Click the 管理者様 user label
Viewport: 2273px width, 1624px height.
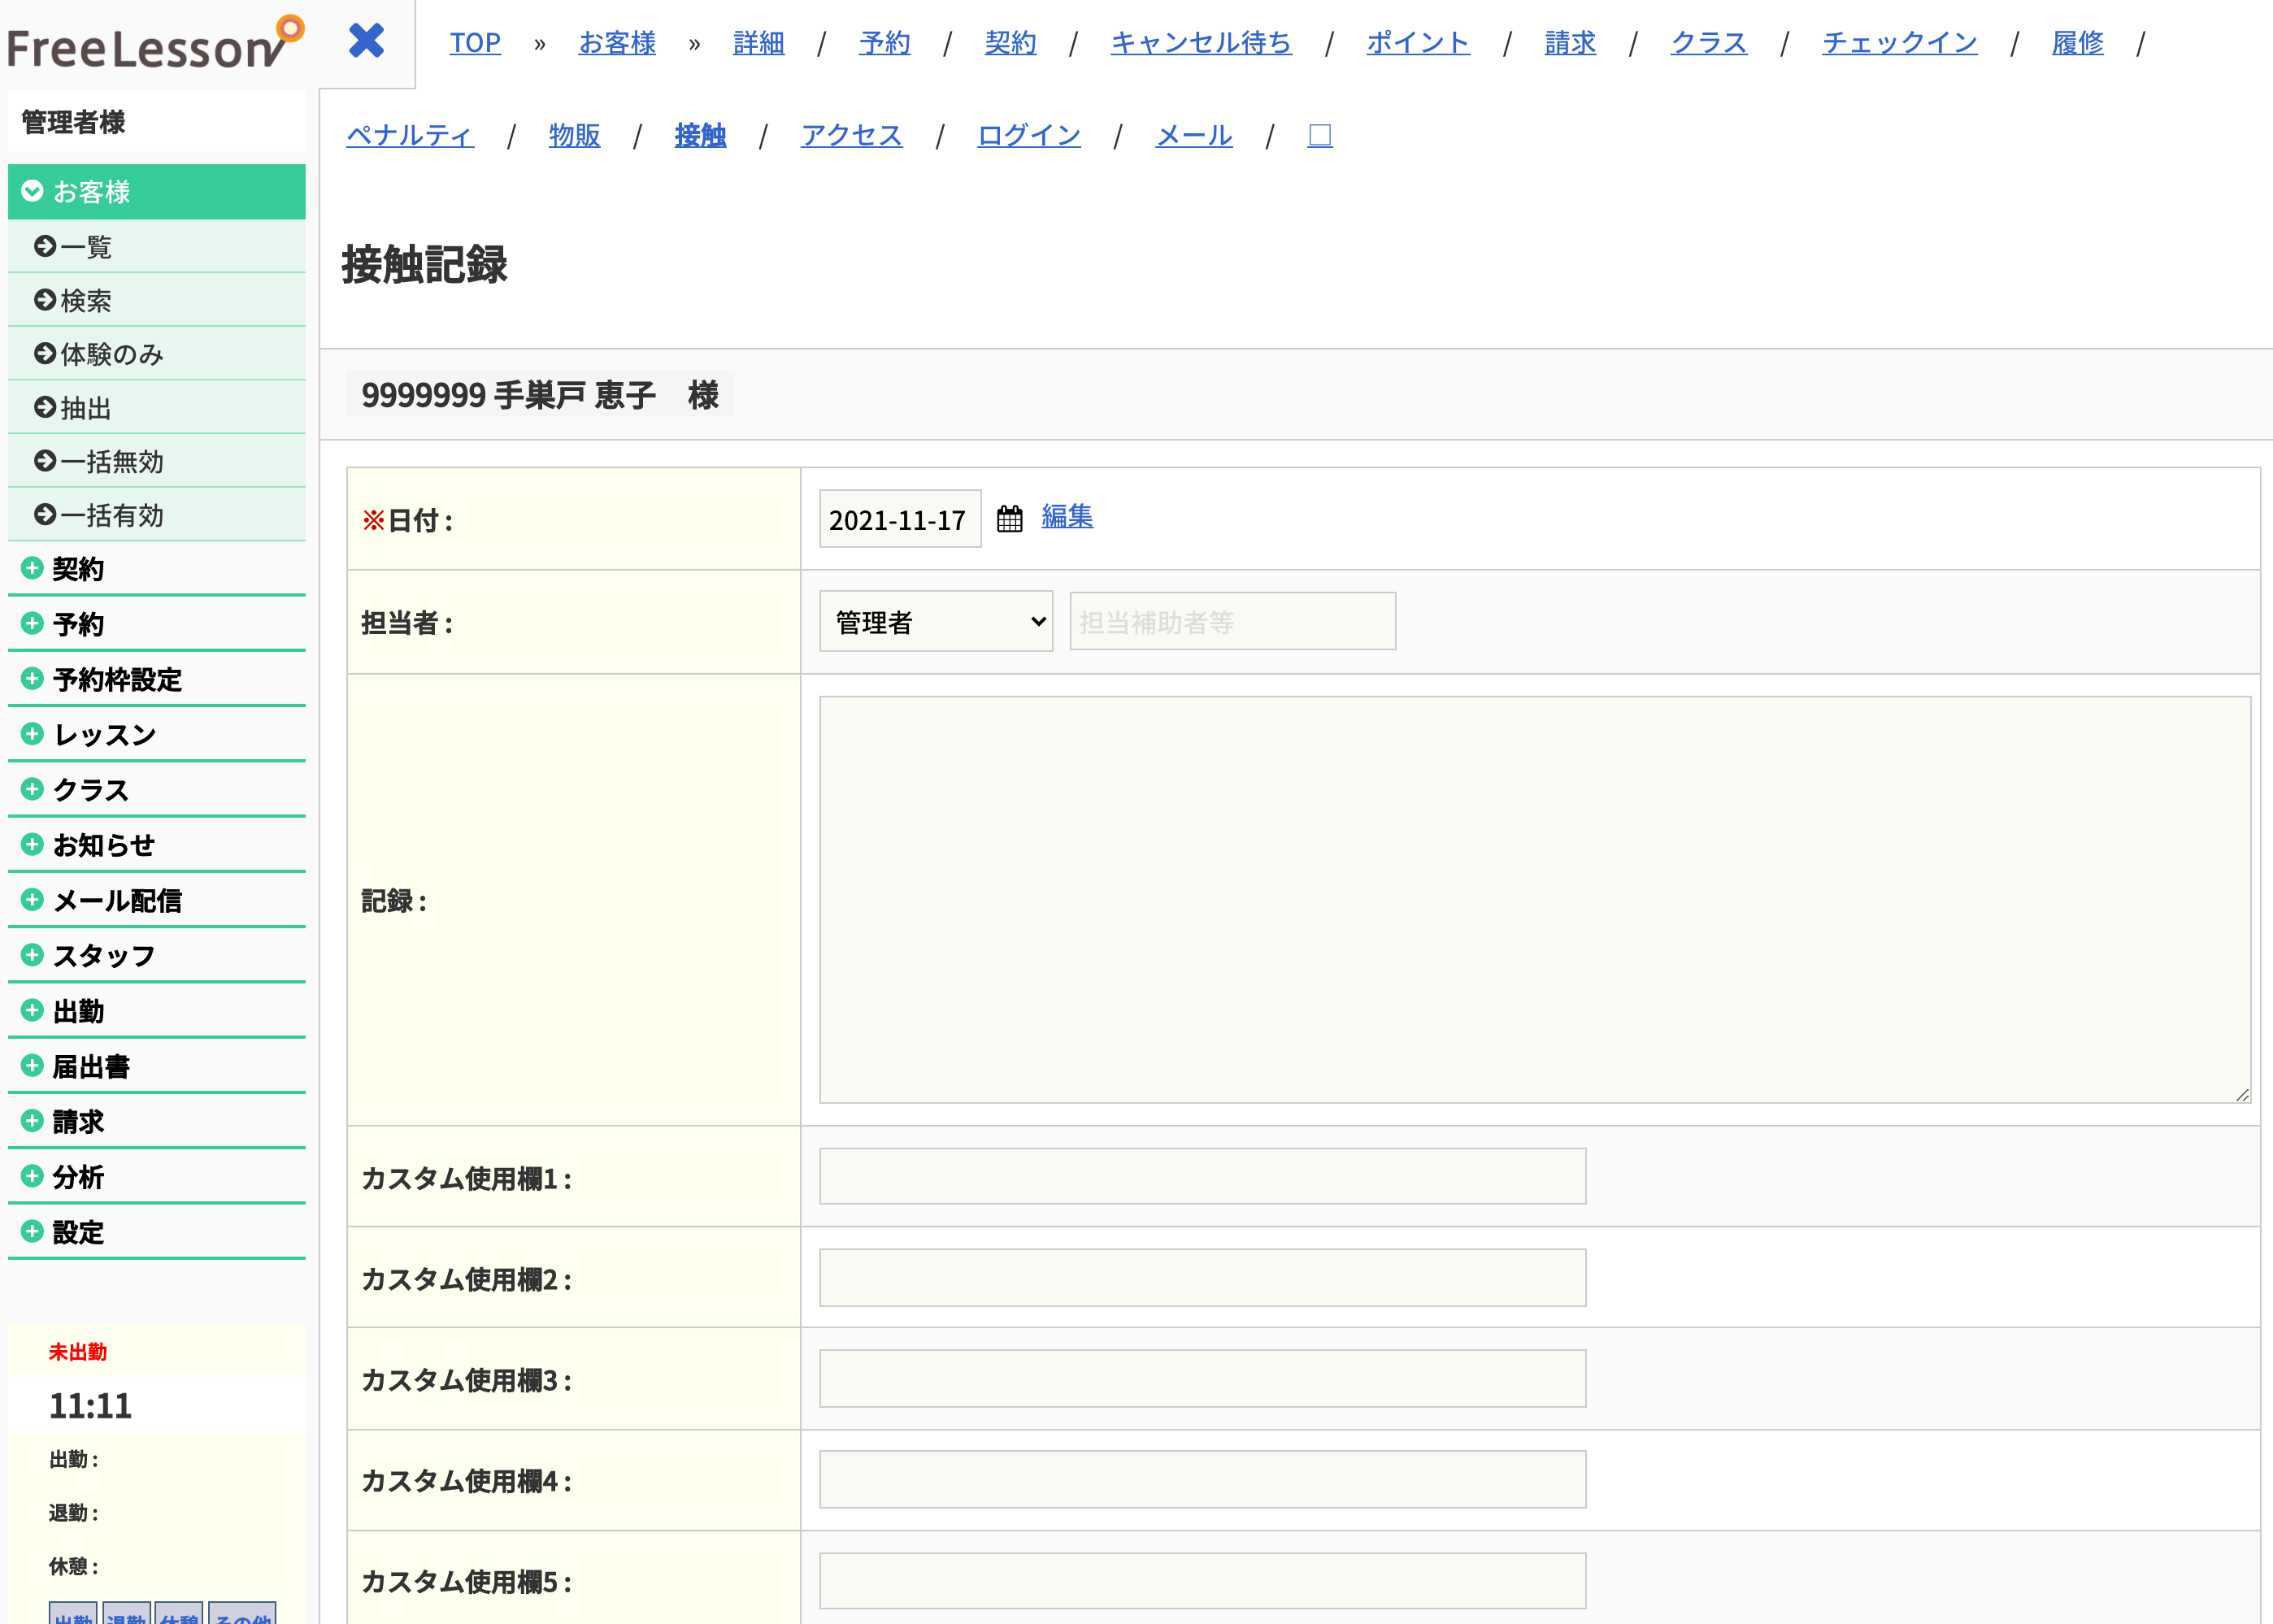click(x=73, y=122)
